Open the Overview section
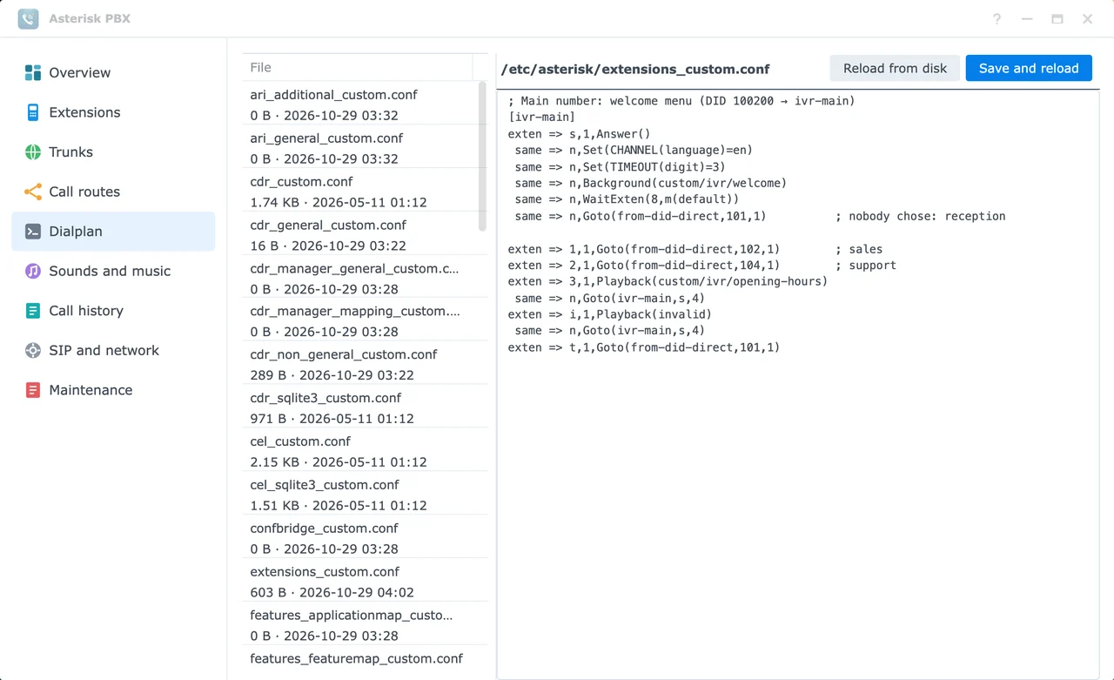 coord(113,73)
